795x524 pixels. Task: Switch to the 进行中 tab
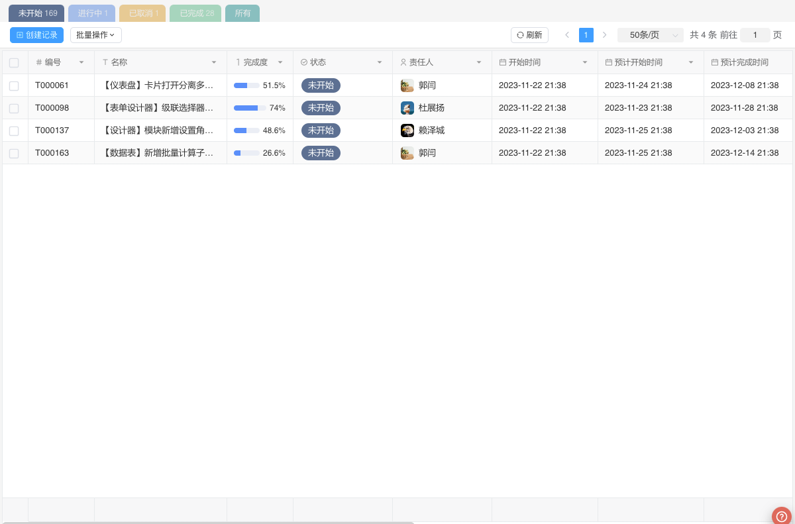[x=91, y=13]
